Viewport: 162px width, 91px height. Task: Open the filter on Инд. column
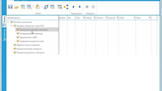click(x=84, y=18)
